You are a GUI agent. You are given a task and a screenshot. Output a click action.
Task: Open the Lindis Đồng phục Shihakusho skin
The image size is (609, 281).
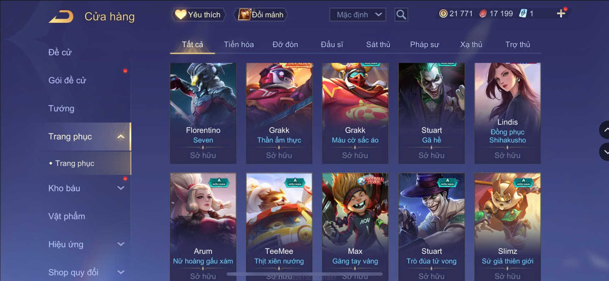tap(507, 113)
